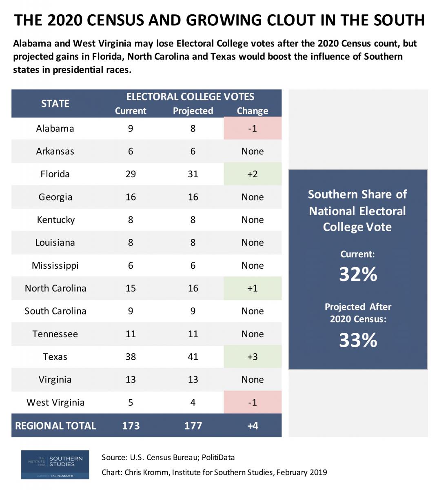Select the Projected column header
The width and height of the screenshot is (439, 490).
click(x=193, y=111)
